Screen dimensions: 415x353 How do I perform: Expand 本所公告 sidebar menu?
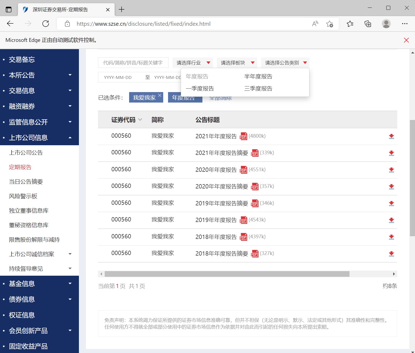(x=70, y=75)
